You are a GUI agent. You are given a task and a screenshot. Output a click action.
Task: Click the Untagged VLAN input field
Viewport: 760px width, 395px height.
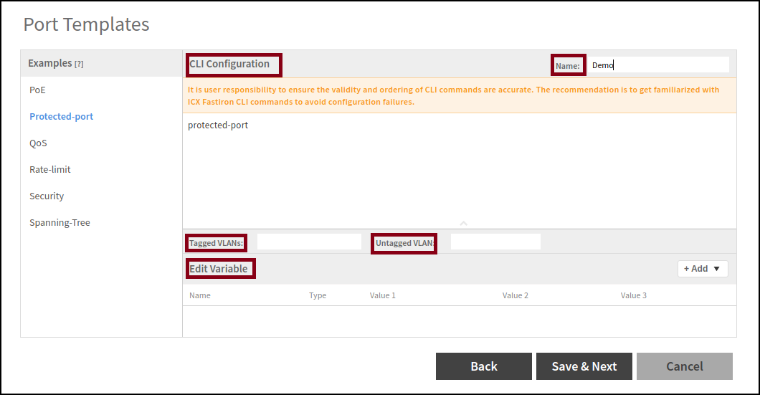point(495,242)
